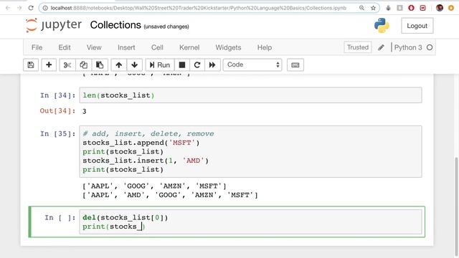459x258 pixels.
Task: Bookmark this page with the star icon
Action: 373,8
